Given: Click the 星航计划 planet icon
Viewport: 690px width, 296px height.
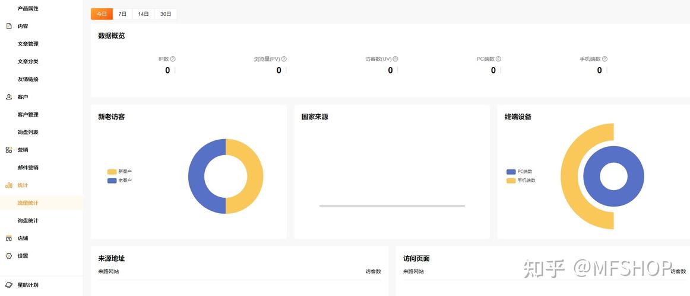Looking at the screenshot, I should click(x=9, y=285).
